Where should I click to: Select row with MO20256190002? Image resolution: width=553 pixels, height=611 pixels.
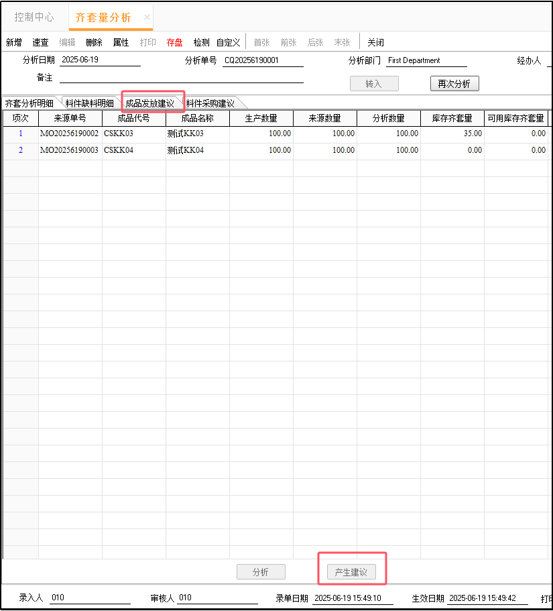tap(70, 133)
